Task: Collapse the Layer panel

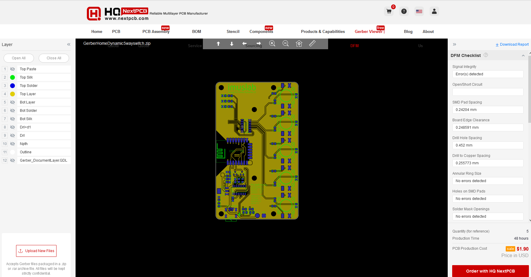Action: (69, 44)
